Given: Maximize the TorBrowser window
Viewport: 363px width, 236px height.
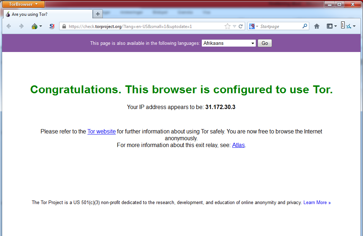Looking at the screenshot, I should pyautogui.click(x=339, y=4).
